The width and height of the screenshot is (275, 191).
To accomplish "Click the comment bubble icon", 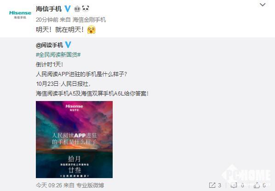I will click(x=234, y=185).
